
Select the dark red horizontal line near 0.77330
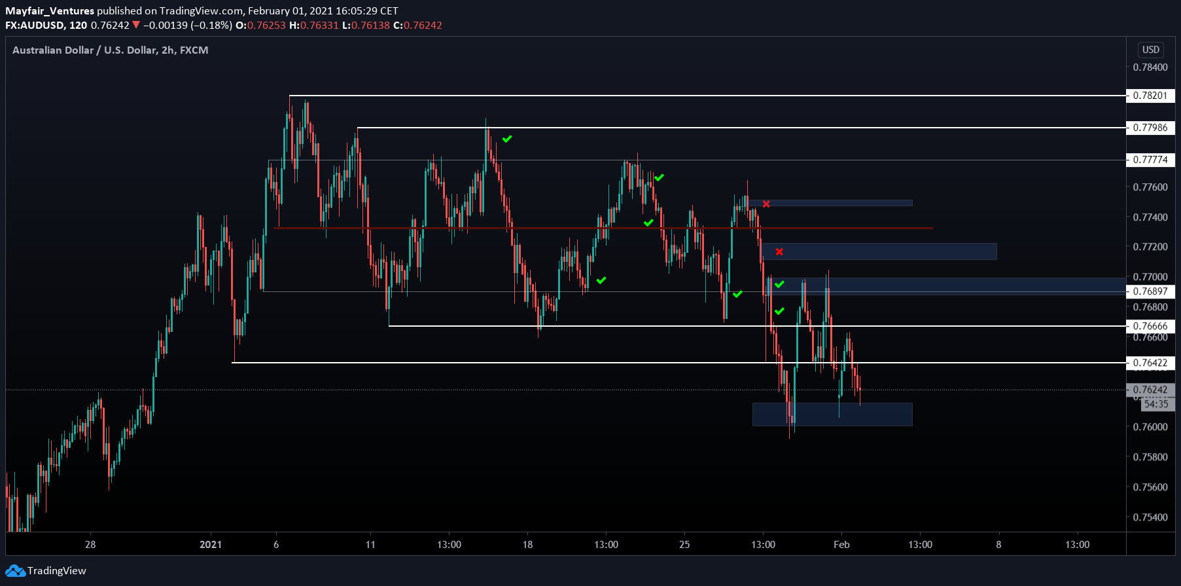(603, 228)
